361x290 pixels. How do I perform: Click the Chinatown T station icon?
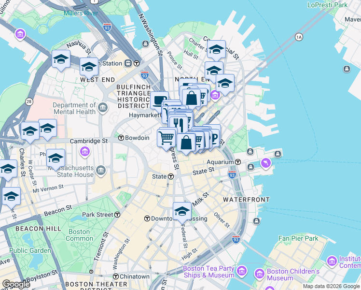click(116, 276)
